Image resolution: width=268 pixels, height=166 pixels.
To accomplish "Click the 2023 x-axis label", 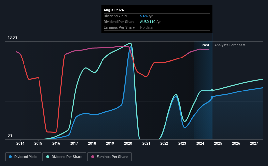I will pos(182,143).
